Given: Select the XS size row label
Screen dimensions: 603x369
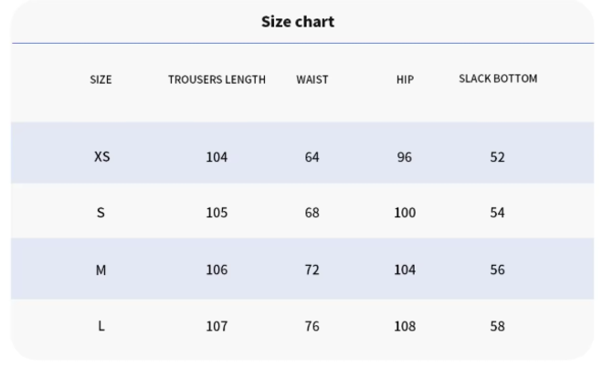Looking at the screenshot, I should point(101,156).
